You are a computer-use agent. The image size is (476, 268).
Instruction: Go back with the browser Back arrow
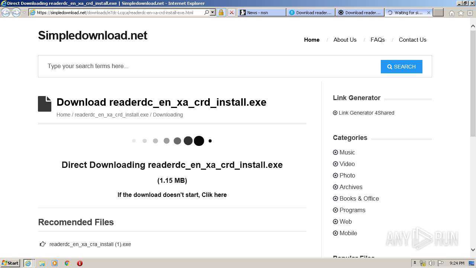[6, 12]
